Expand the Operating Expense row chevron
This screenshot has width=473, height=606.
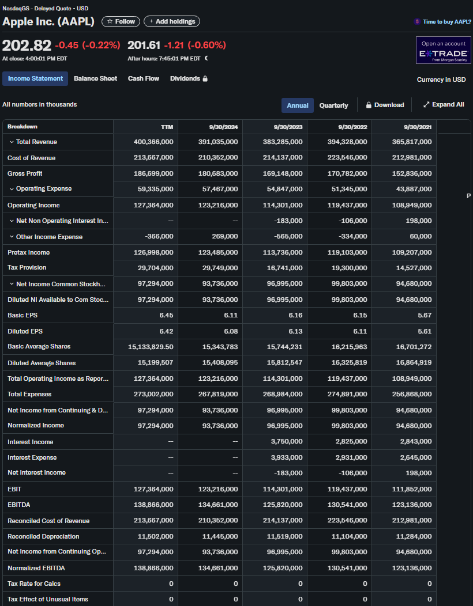tap(12, 189)
